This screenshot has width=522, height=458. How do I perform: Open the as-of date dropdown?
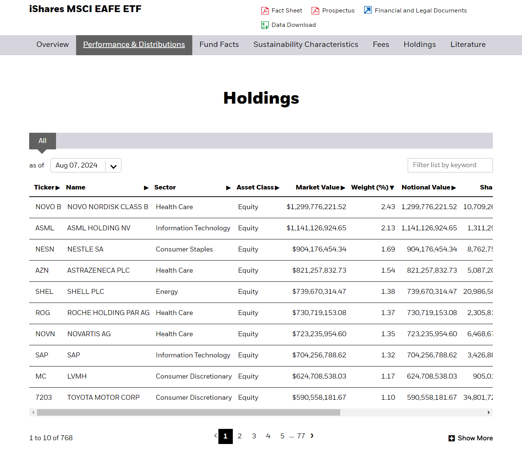tap(113, 166)
